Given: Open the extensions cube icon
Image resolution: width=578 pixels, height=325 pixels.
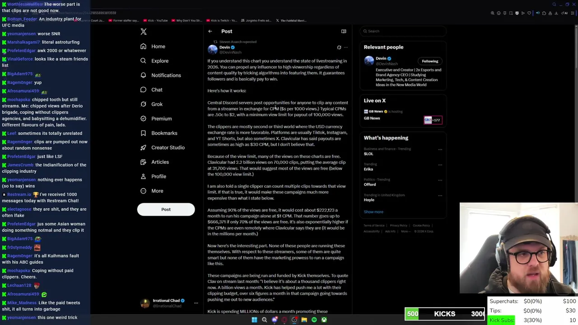Looking at the screenshot, I should click(544, 13).
